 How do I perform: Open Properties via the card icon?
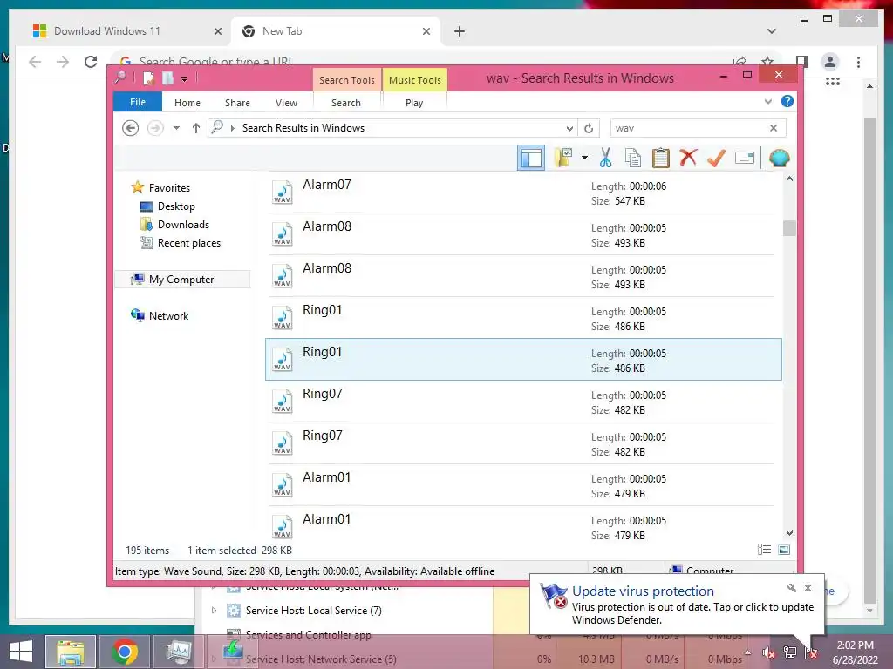pyautogui.click(x=745, y=158)
